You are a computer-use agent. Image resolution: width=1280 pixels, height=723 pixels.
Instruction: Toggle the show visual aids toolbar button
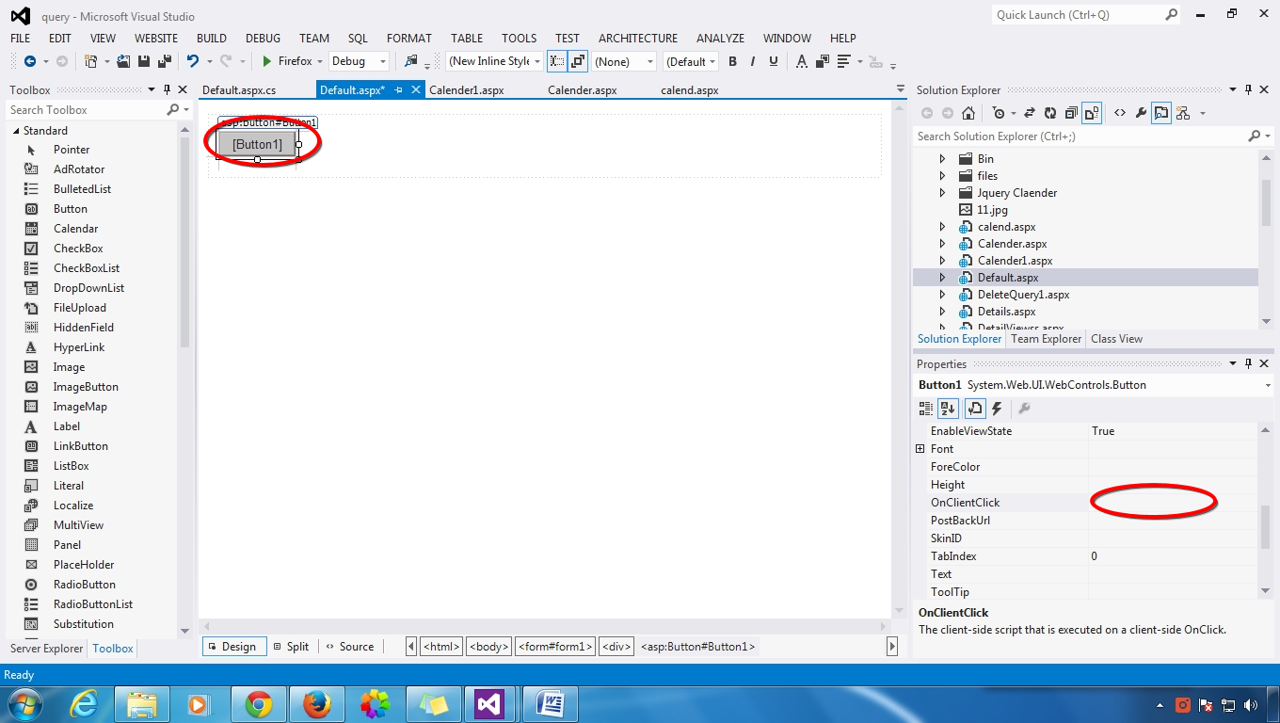coord(556,61)
